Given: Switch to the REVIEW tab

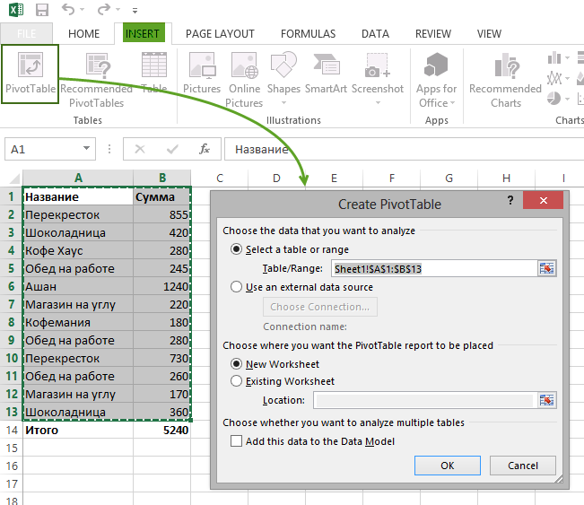Looking at the screenshot, I should pyautogui.click(x=432, y=33).
